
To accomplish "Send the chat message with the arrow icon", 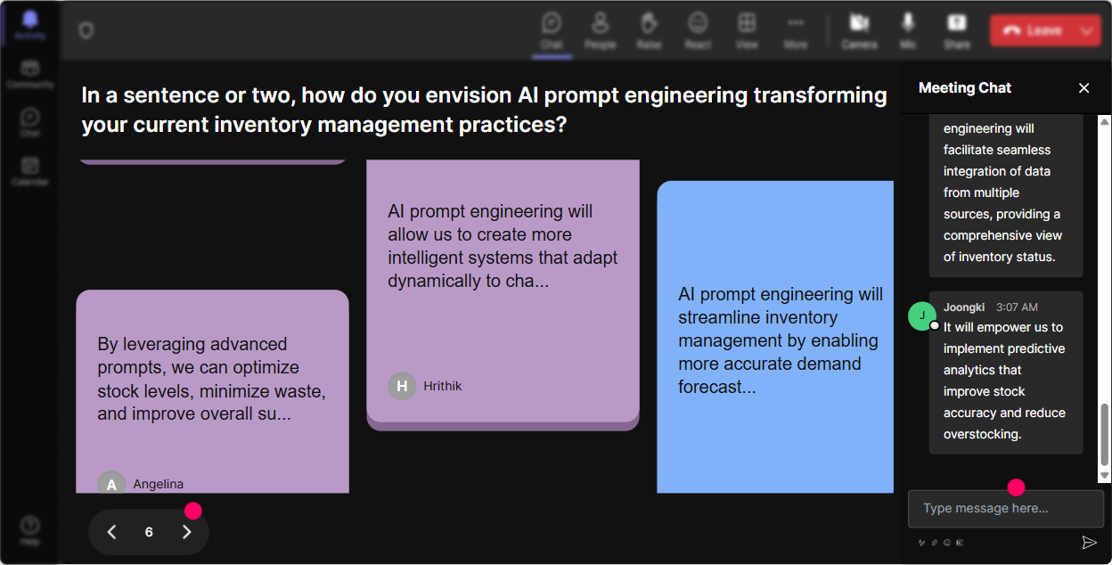I will point(1089,542).
